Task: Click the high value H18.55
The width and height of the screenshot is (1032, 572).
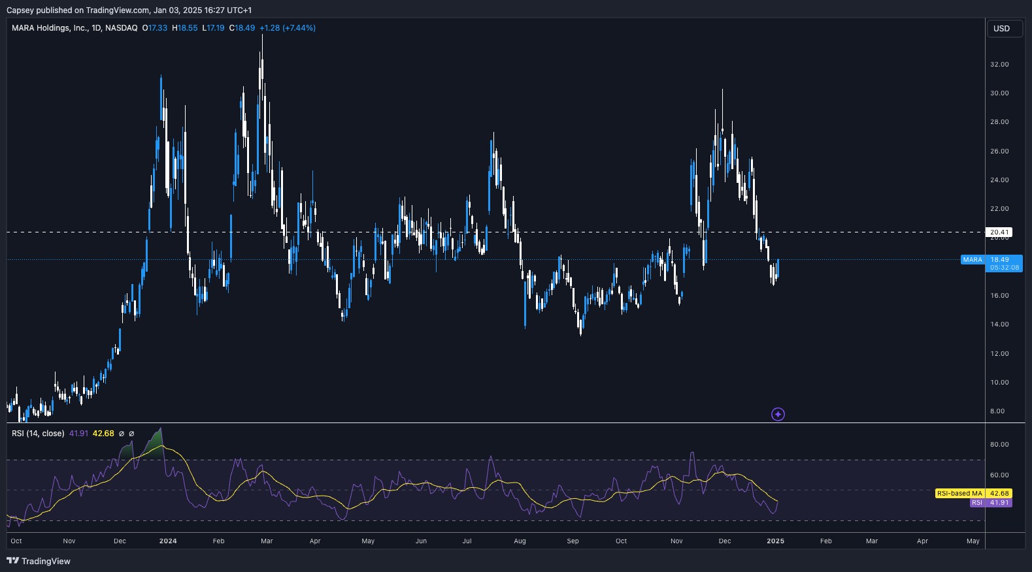Action: coord(185,28)
